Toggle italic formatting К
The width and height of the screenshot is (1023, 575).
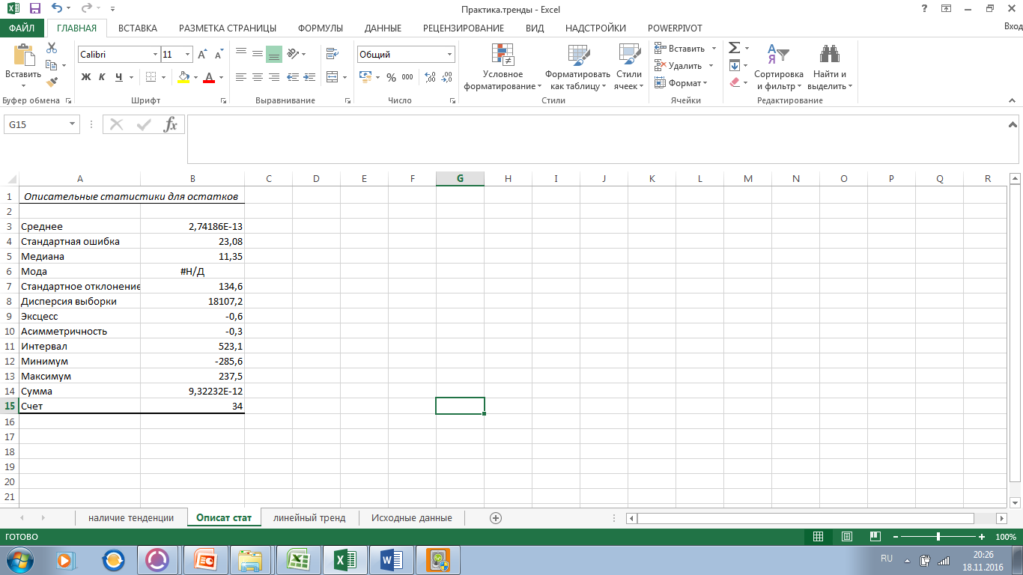click(102, 77)
